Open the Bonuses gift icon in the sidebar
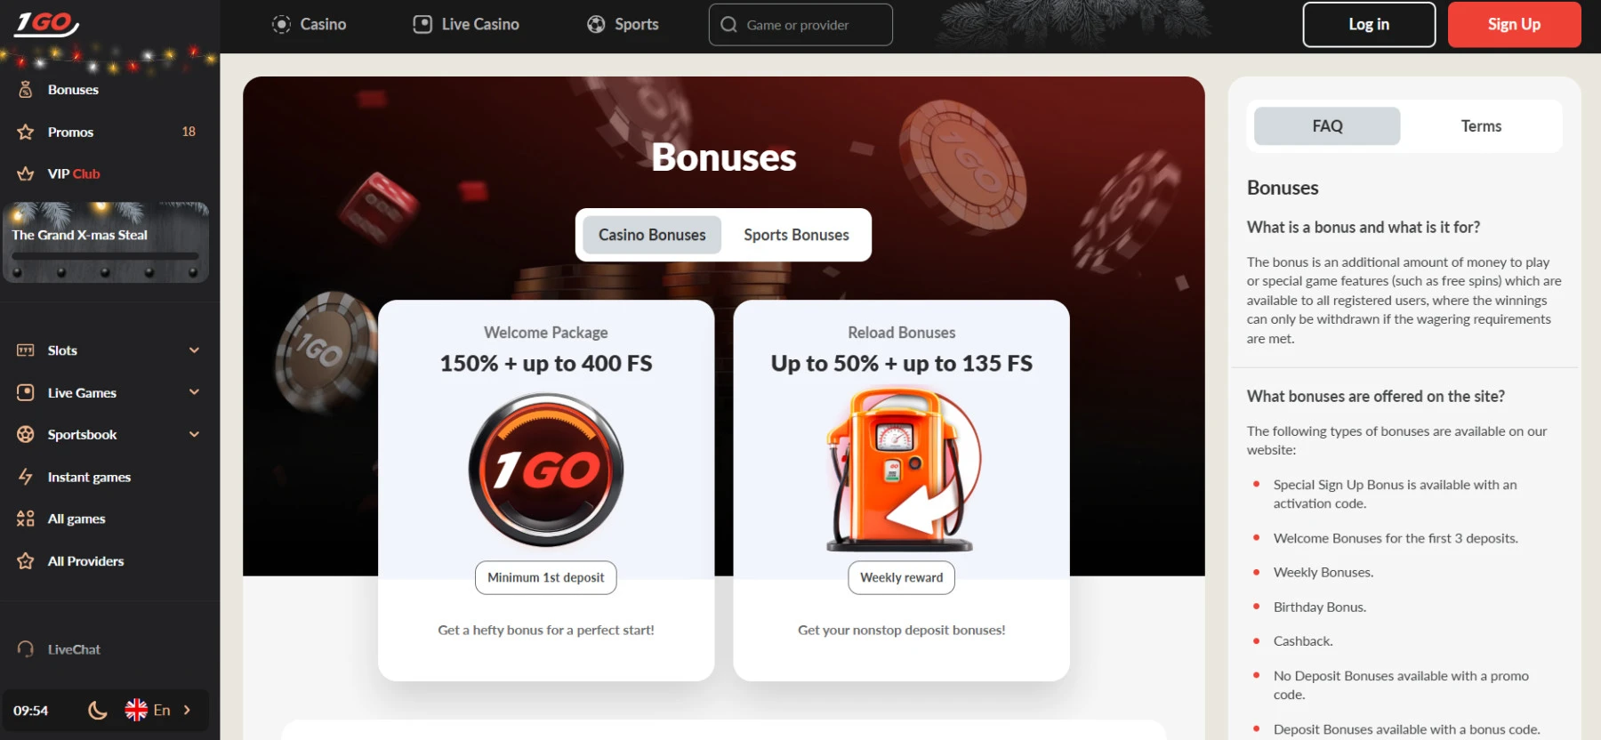The height and width of the screenshot is (740, 1601). coord(26,90)
